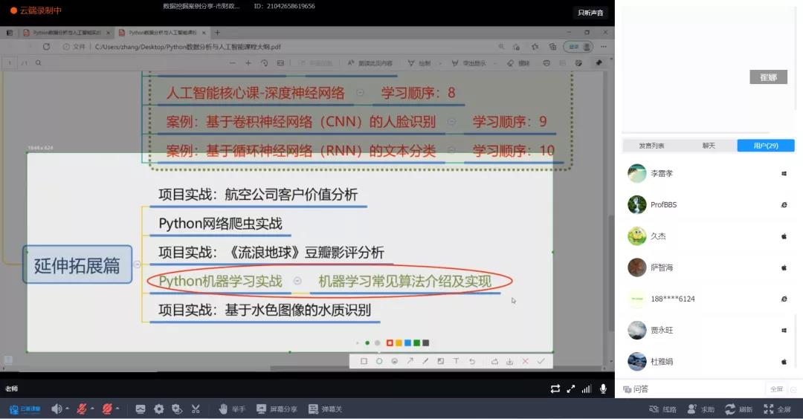Open the speaker volume dropdown arrow
Screen dimensions: 803x419
tap(67, 409)
